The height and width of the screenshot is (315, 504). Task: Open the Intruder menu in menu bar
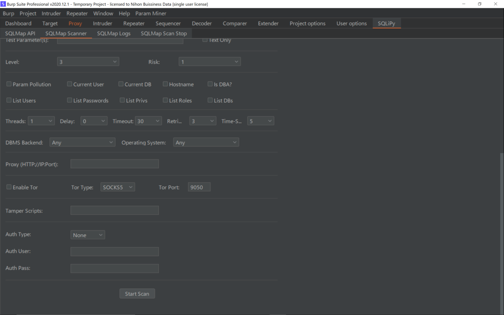(51, 13)
